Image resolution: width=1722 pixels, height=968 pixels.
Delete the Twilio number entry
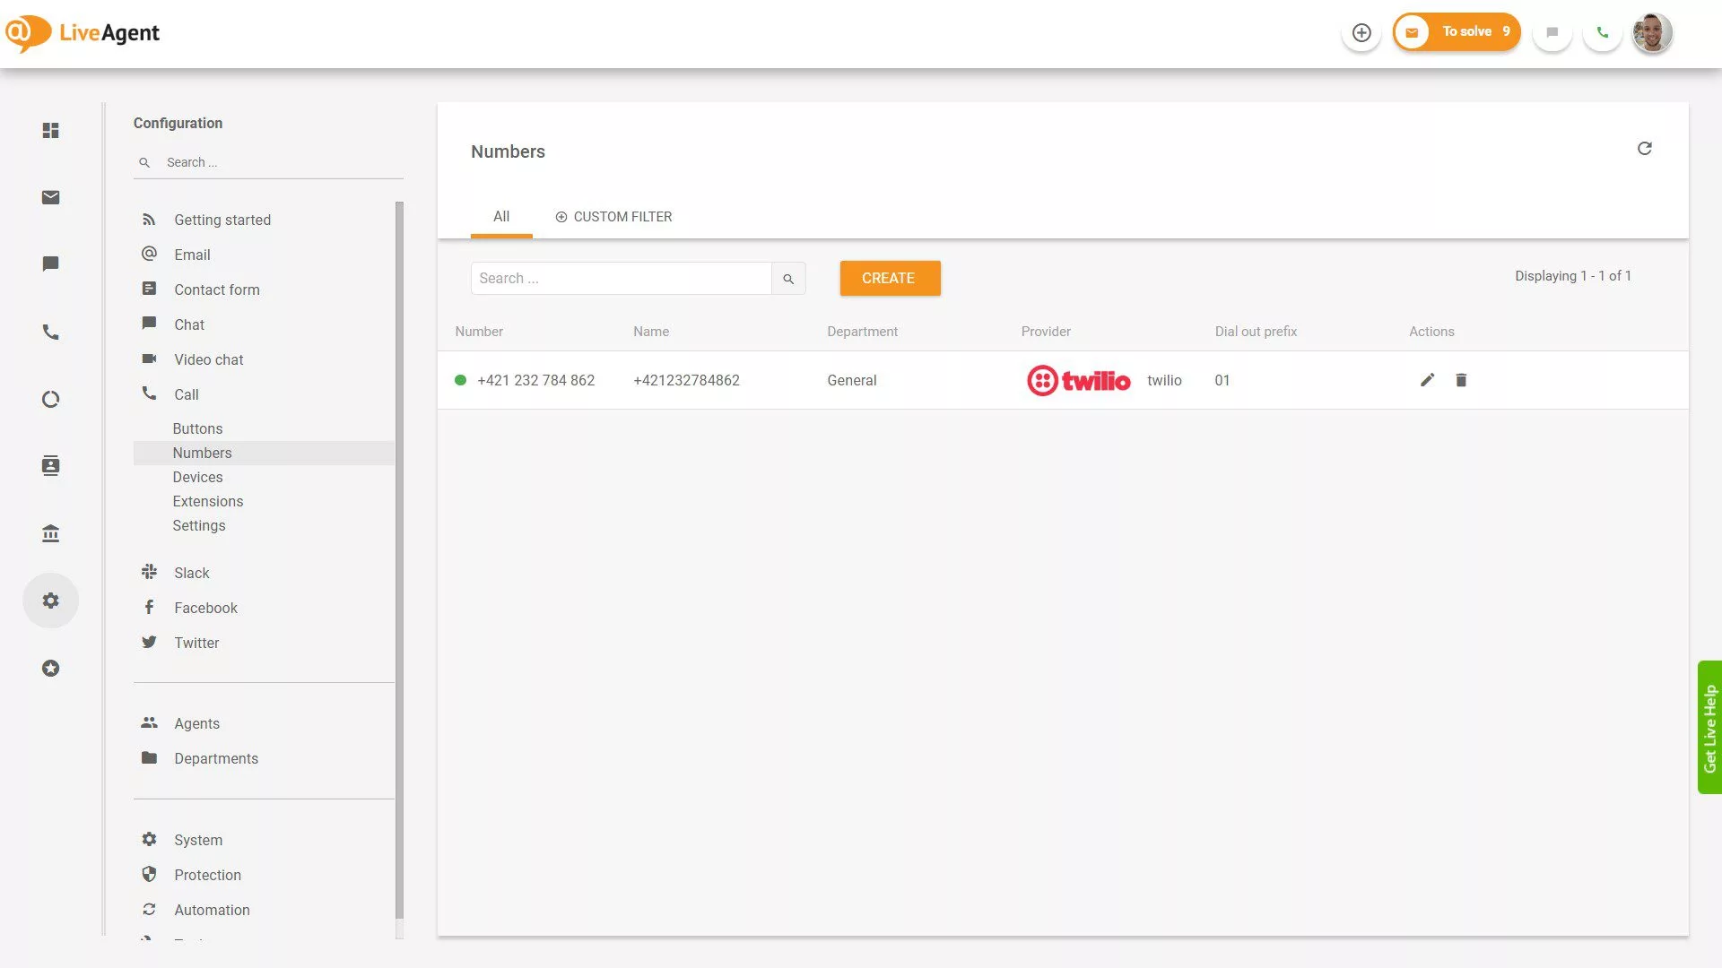click(x=1461, y=380)
